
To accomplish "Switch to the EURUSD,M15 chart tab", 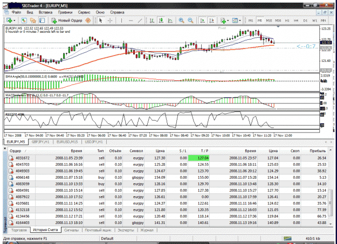I will 67,142.
